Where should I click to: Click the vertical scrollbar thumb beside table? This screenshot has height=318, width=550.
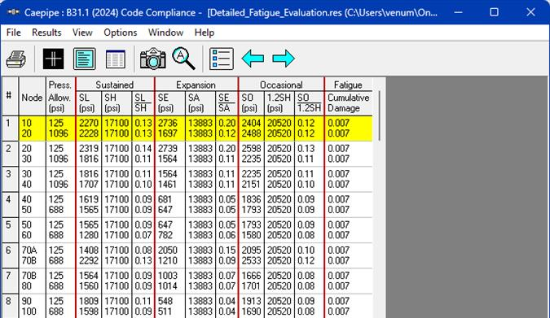[x=379, y=116]
